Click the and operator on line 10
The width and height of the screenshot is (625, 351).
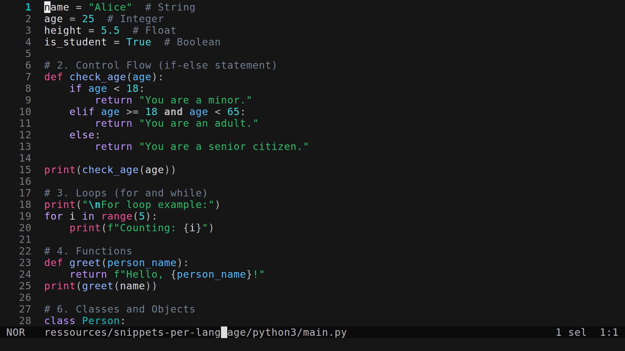(174, 111)
